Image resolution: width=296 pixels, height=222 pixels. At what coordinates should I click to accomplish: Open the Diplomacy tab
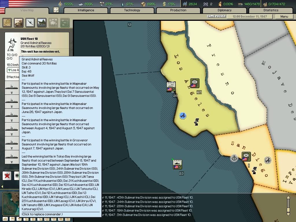tap(225, 10)
